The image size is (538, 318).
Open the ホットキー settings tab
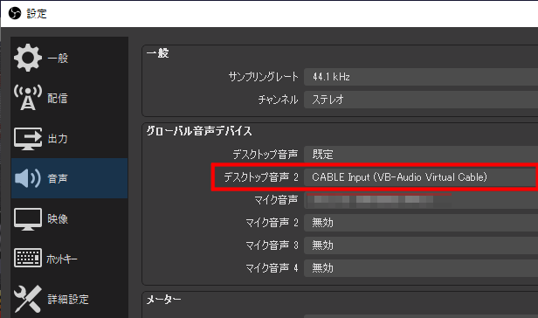pyautogui.click(x=69, y=259)
